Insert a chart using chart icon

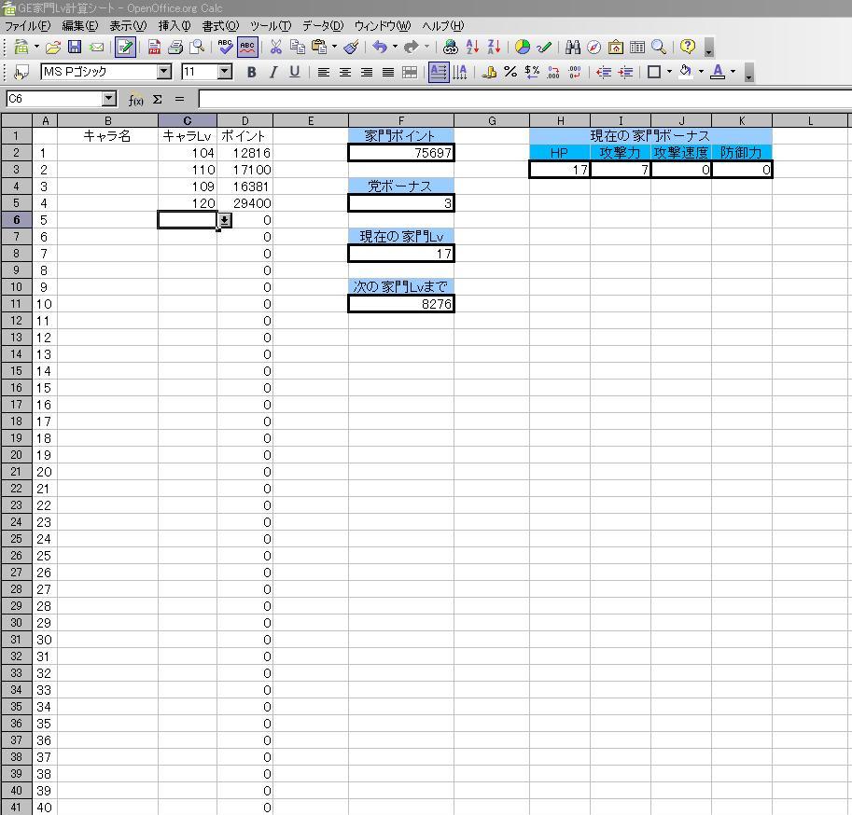(523, 47)
